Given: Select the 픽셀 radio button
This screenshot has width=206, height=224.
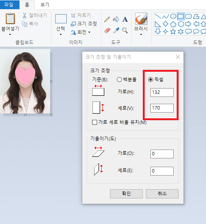Looking at the screenshot, I should pos(150,80).
